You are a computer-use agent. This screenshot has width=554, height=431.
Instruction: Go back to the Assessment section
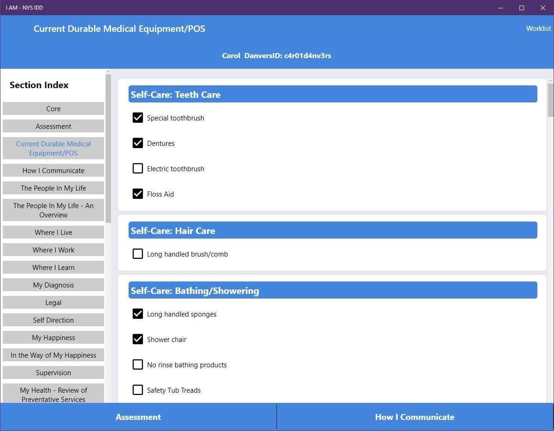(138, 417)
